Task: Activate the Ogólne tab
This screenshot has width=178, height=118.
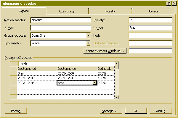Action: click(x=24, y=11)
